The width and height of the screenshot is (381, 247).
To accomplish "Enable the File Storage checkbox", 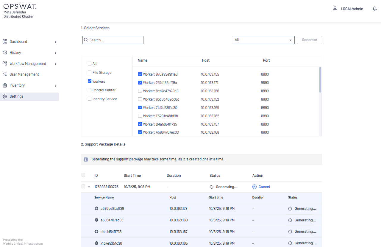I will (x=90, y=72).
